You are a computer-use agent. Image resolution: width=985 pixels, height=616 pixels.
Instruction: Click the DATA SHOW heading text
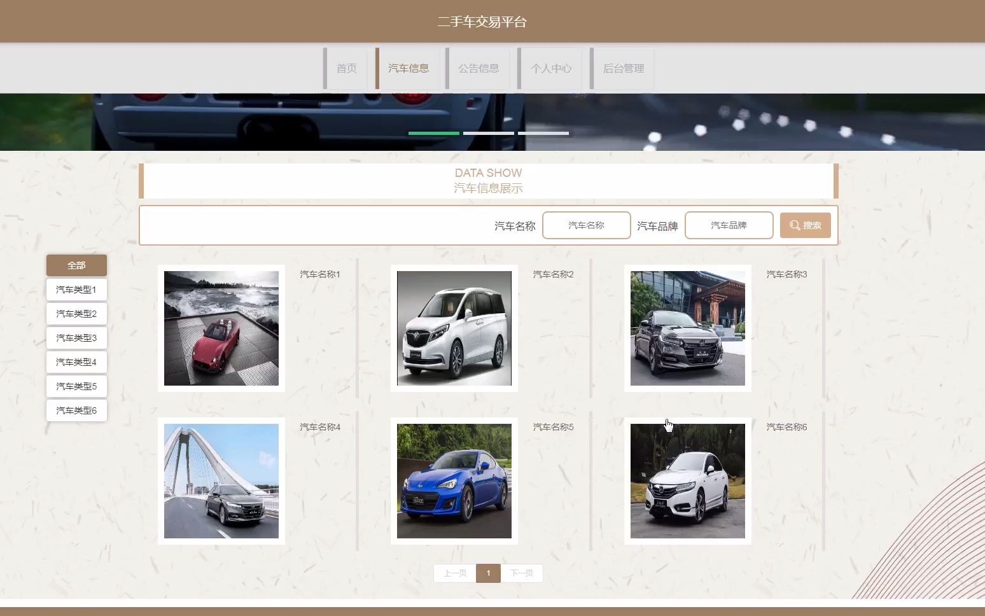(x=488, y=173)
